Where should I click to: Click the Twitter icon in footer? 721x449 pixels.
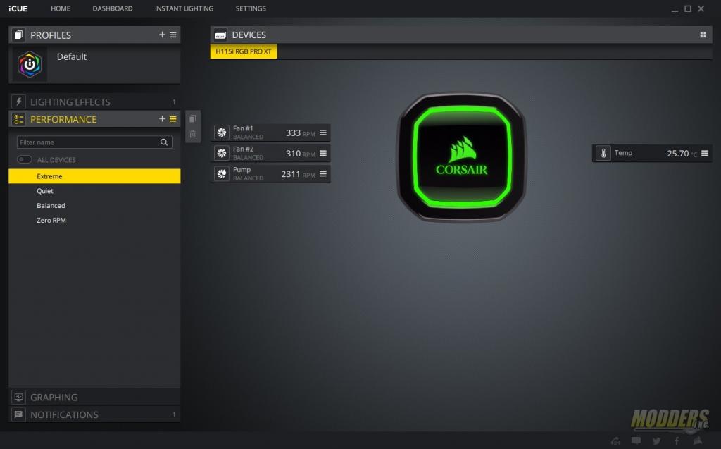(657, 441)
